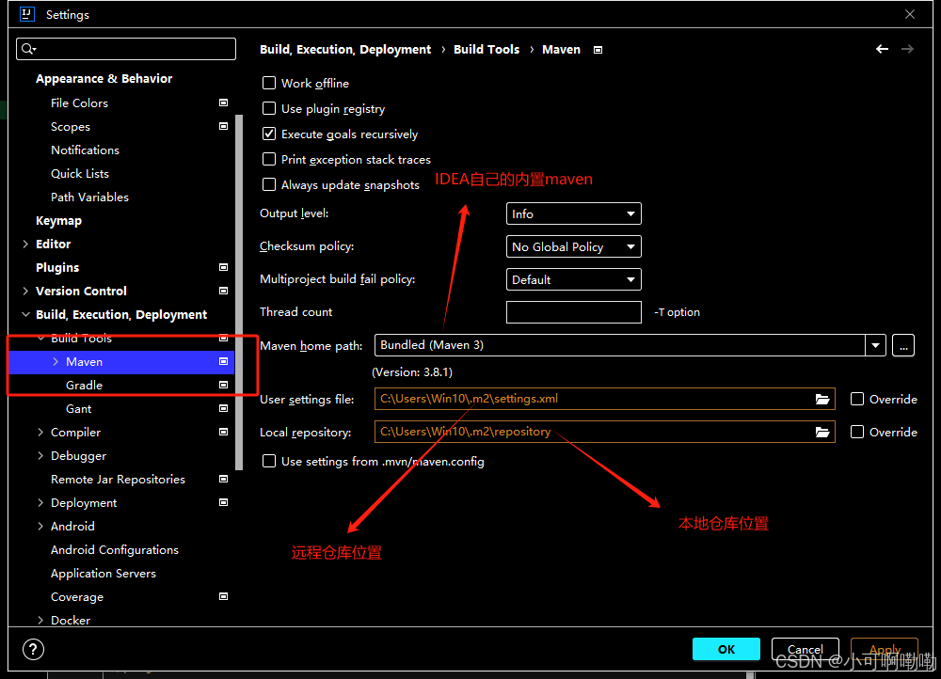Click project-level icon next to File Colors
Viewport: 941px width, 679px height.
(x=223, y=103)
